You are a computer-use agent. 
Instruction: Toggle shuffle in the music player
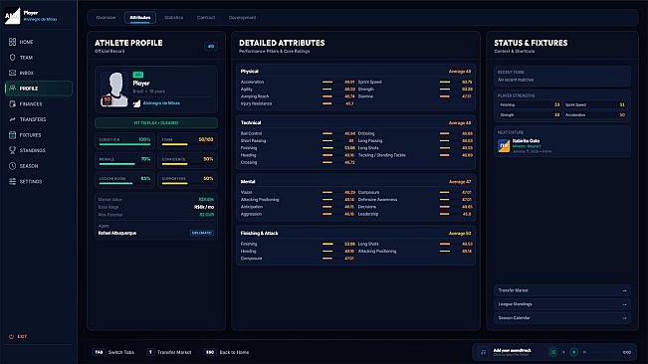(x=553, y=352)
